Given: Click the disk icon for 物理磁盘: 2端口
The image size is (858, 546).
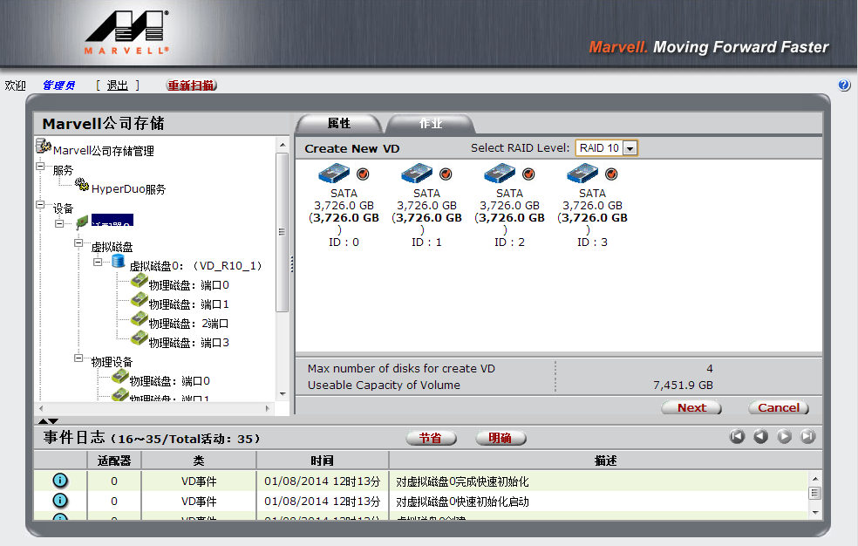Looking at the screenshot, I should point(139,319).
